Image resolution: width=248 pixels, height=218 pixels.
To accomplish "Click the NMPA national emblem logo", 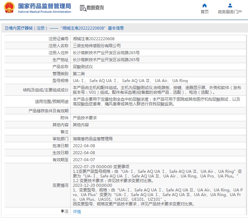I will coord(9,7).
